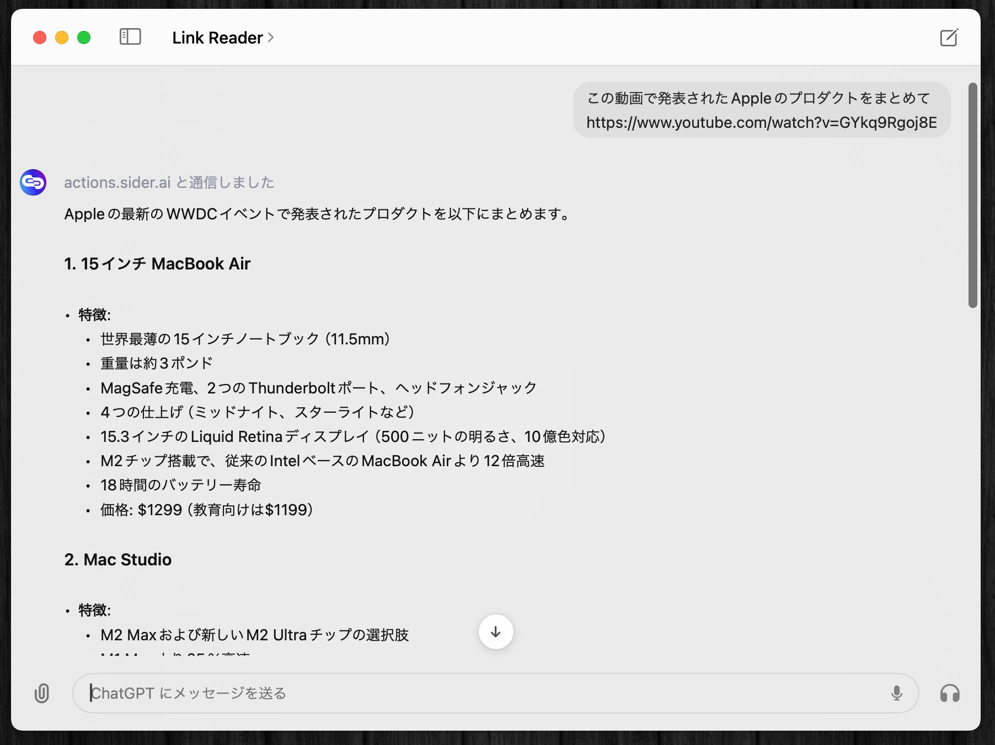Click the paperclip attachment icon
Screen dimensions: 995x745
[42, 693]
